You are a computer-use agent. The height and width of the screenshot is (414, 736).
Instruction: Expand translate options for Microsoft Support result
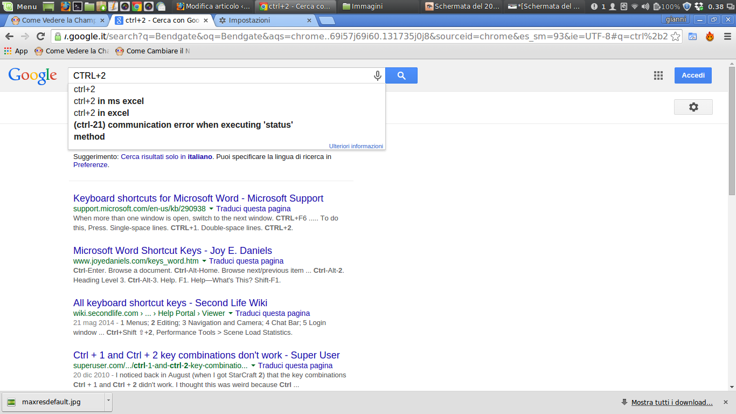(x=211, y=209)
